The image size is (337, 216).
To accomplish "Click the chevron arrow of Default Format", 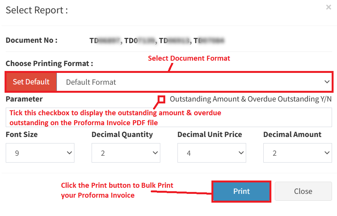I will (x=327, y=82).
